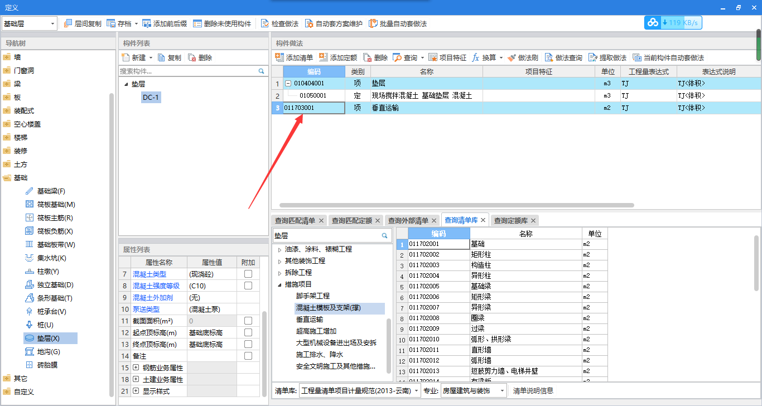The image size is (762, 406).
Task: Click 提取做法 icon
Action: 593,57
